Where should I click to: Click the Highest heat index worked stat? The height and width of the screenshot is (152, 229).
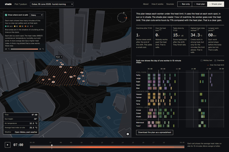click(198, 40)
